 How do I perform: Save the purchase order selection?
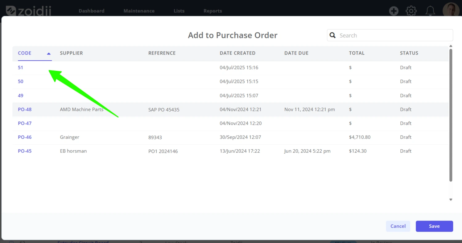(x=434, y=226)
